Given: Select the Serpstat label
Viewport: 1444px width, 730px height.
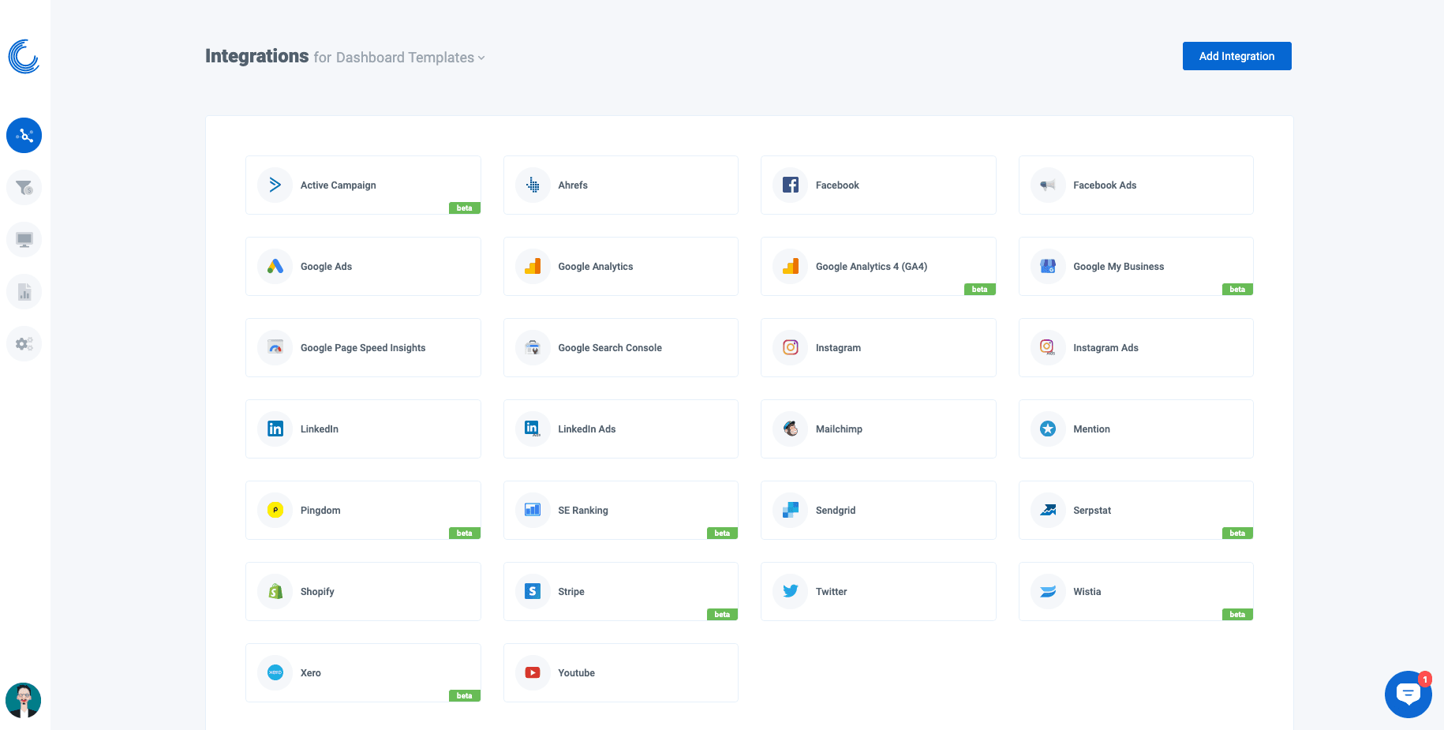Looking at the screenshot, I should coord(1092,511).
